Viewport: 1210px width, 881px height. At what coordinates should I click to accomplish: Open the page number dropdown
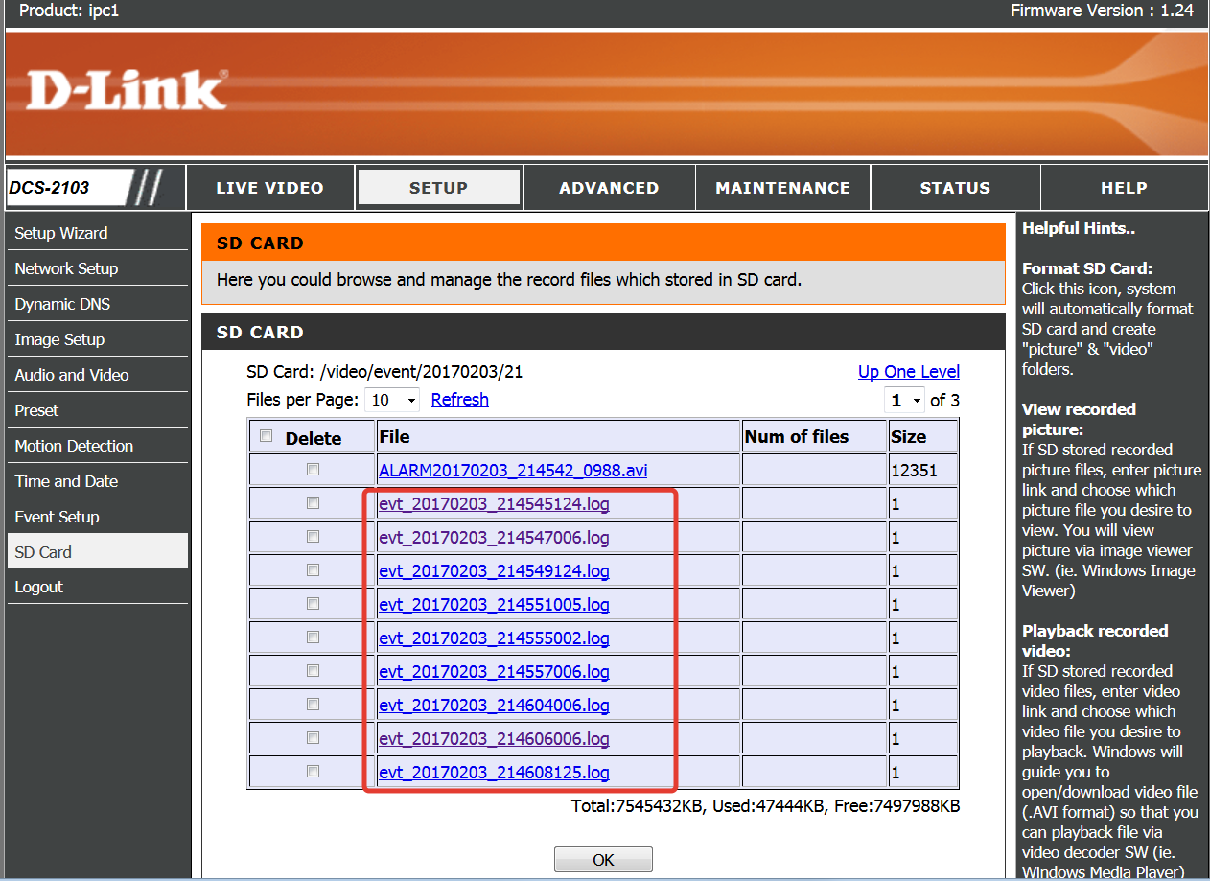(905, 400)
